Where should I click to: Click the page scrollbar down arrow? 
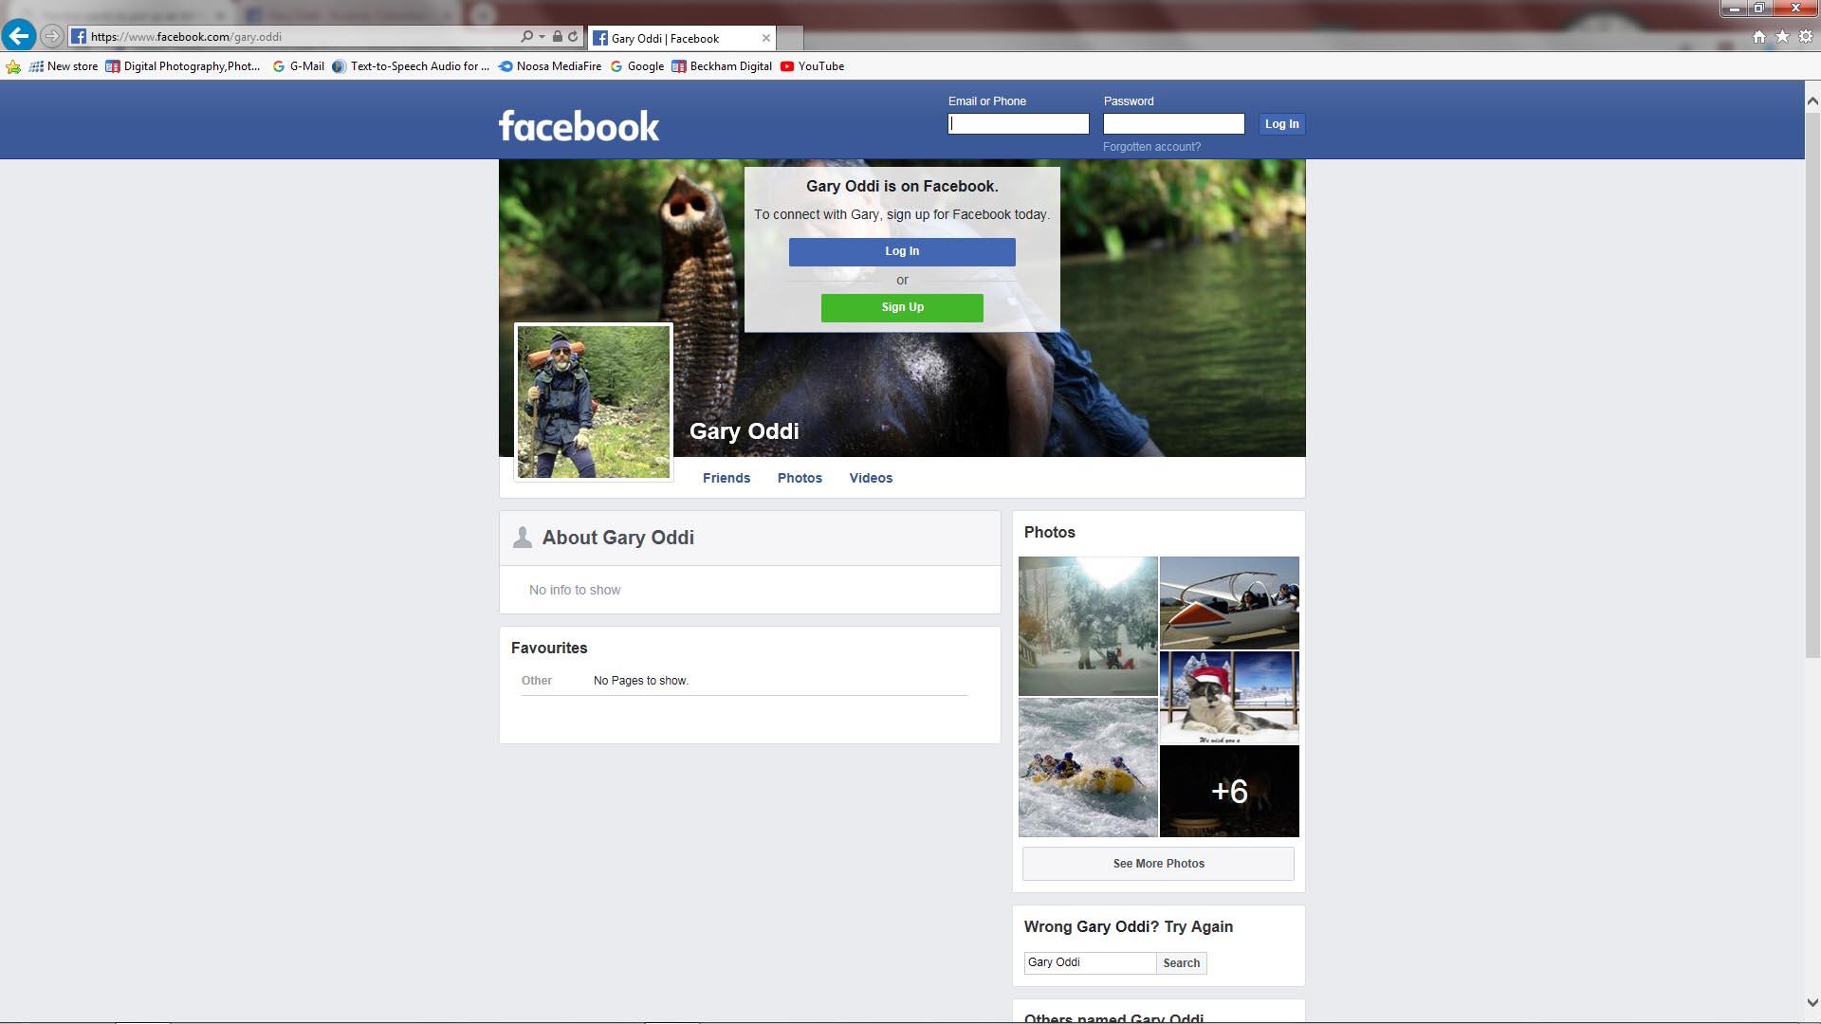[1812, 1002]
